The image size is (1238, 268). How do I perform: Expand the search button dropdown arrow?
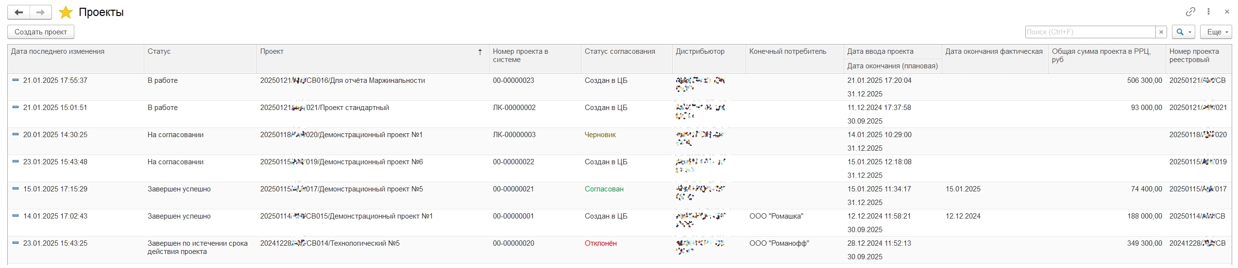(x=1190, y=32)
